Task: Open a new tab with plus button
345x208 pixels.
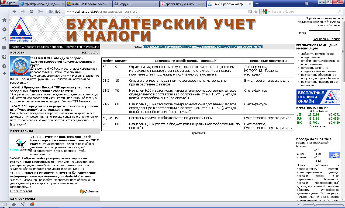Action: pyautogui.click(x=257, y=3)
